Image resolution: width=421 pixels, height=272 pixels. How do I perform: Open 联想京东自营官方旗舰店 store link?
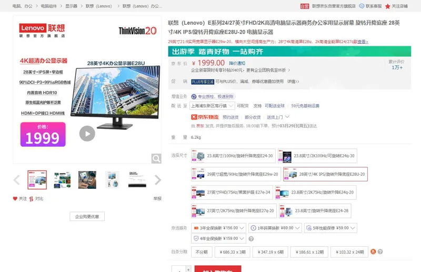[334, 6]
